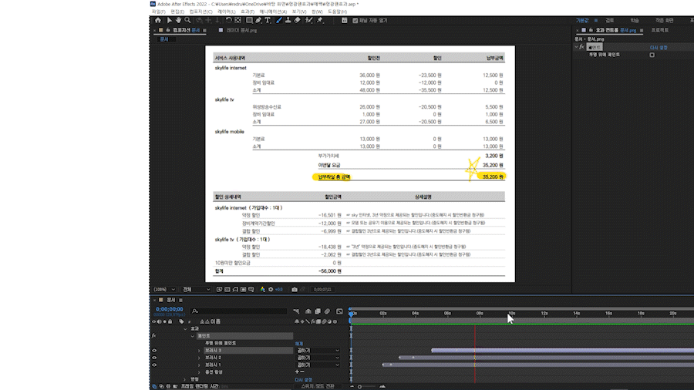
Task: Click the 다시 설정 link in the Transform row
Action: click(x=303, y=379)
